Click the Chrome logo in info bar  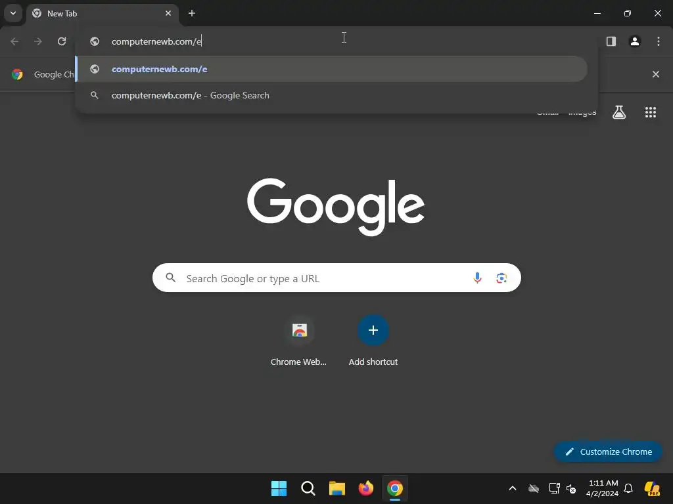point(17,74)
